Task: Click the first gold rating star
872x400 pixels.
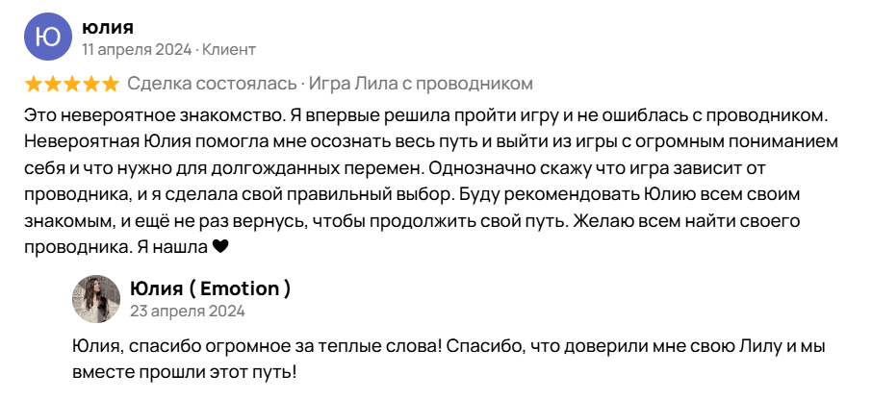Action: click(34, 84)
